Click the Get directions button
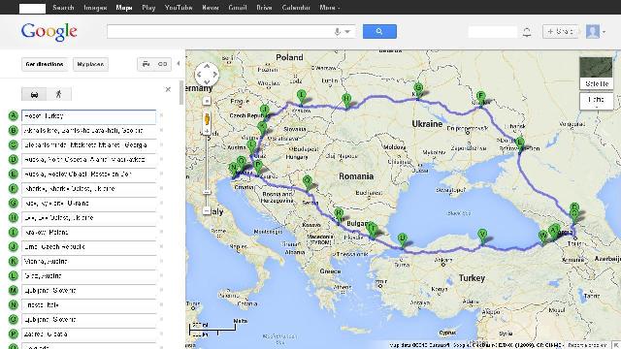621x349 pixels. point(45,64)
